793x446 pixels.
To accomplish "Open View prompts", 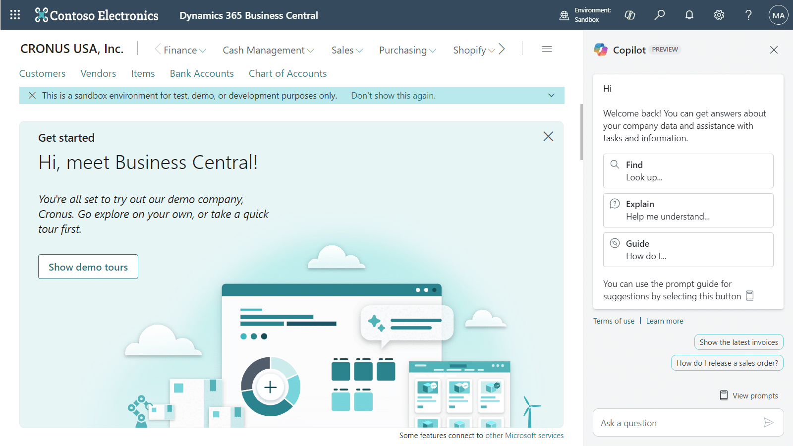I will (749, 395).
